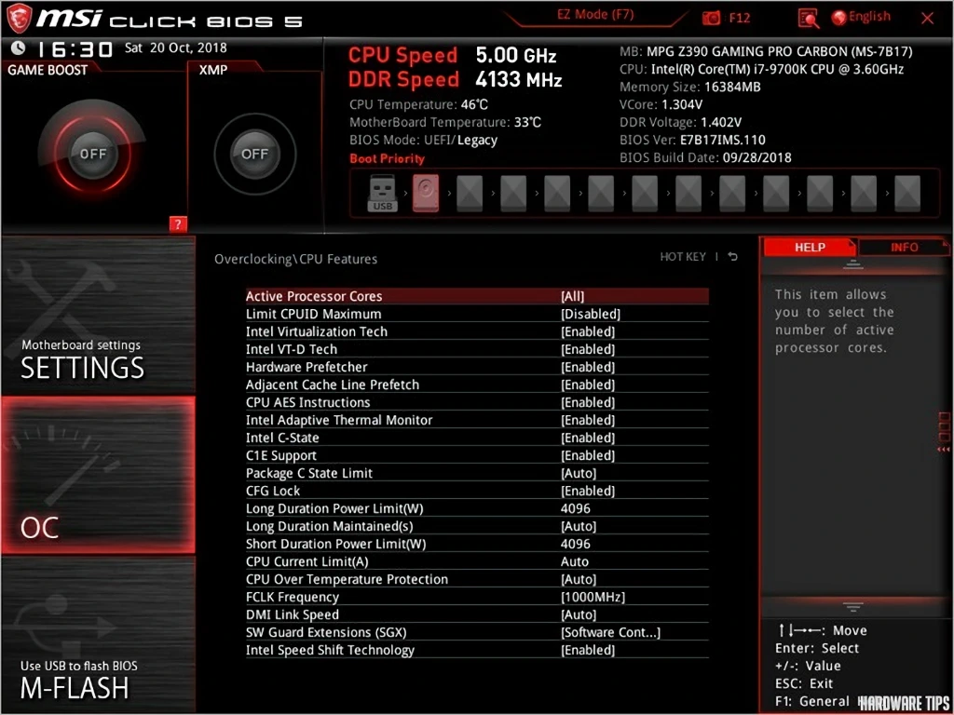This screenshot has height=715, width=954.
Task: Select the third boot priority slot
Action: (470, 194)
